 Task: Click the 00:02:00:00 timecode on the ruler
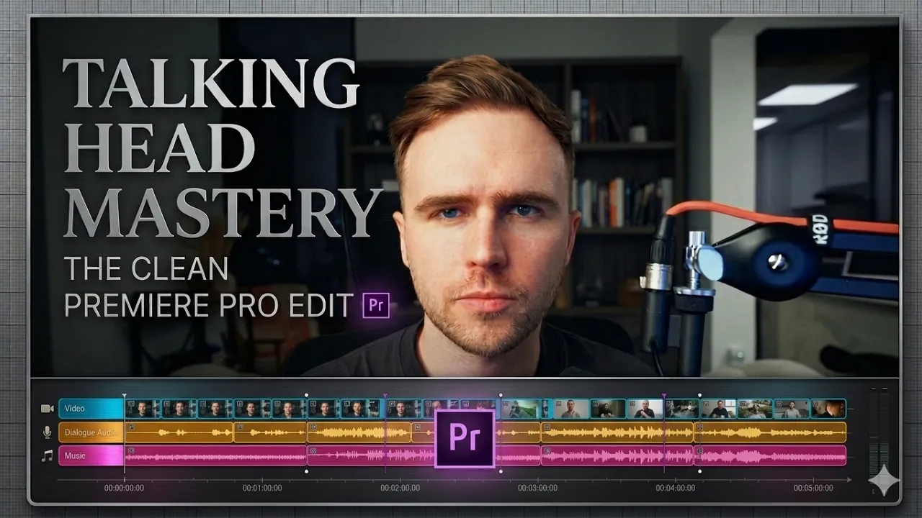coord(400,488)
